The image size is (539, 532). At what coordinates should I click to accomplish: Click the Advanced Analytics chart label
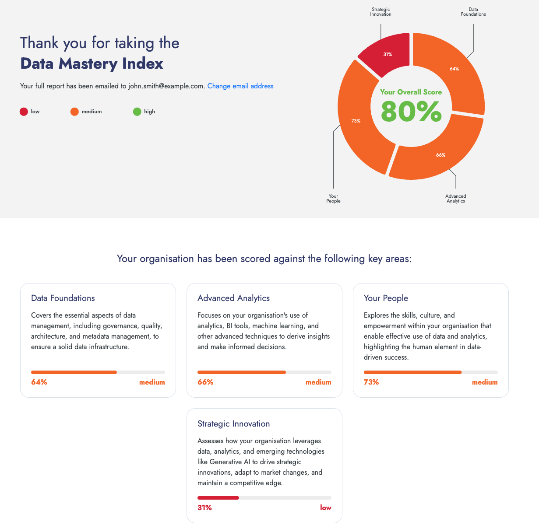456,199
